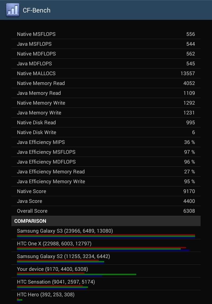This screenshot has height=304, width=212.
Task: Select the Native MSFLOPS result row
Action: coord(106,34)
